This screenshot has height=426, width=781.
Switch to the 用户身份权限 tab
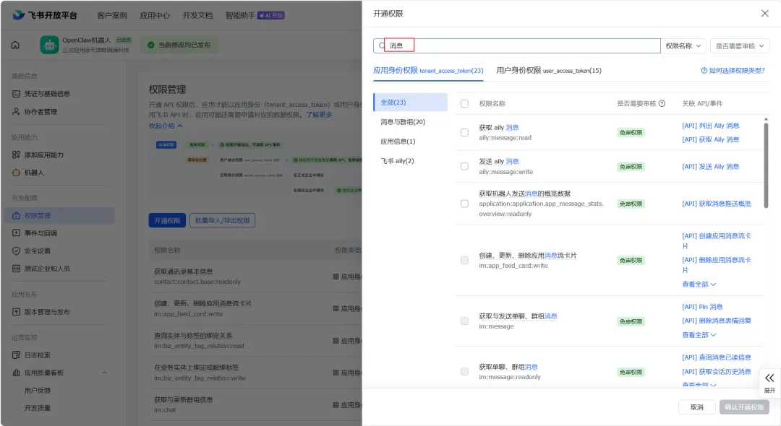click(x=549, y=70)
